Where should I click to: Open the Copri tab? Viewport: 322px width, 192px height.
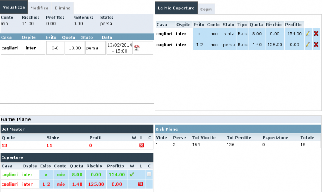pos(206,9)
